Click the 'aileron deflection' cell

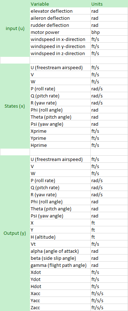tap(60, 18)
